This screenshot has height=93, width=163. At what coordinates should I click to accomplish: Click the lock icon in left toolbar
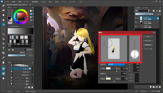(3, 78)
